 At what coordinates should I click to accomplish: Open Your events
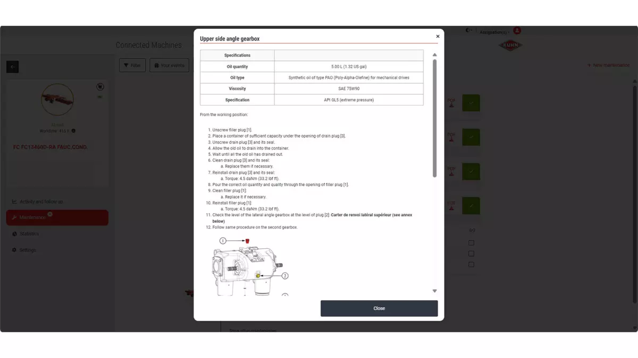[169, 65]
